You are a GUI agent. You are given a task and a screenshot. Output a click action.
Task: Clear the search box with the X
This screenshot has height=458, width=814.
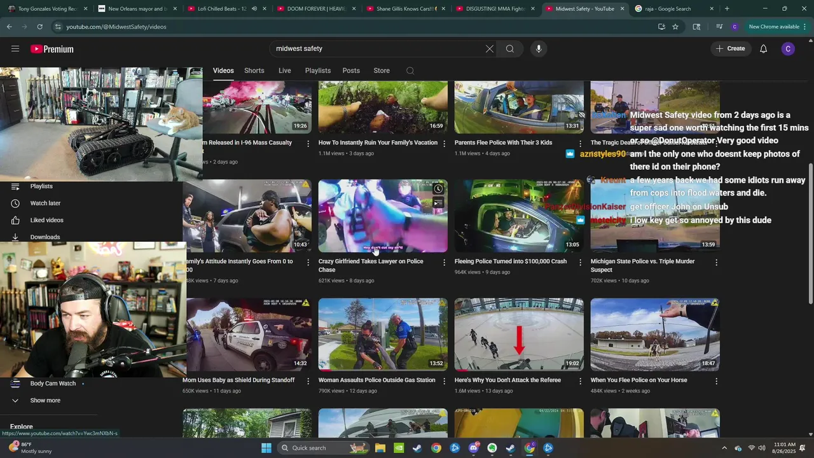[x=490, y=49]
